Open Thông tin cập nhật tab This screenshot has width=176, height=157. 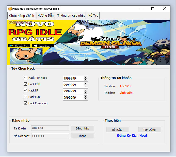pos(71,16)
